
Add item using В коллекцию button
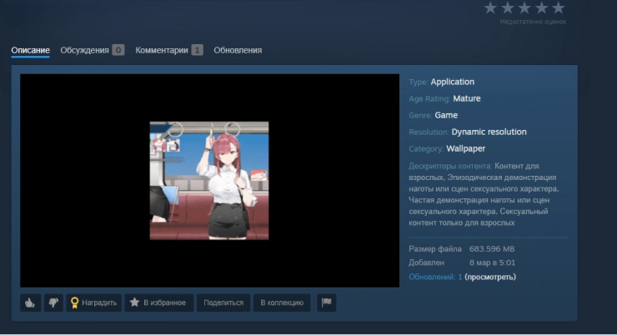(282, 302)
